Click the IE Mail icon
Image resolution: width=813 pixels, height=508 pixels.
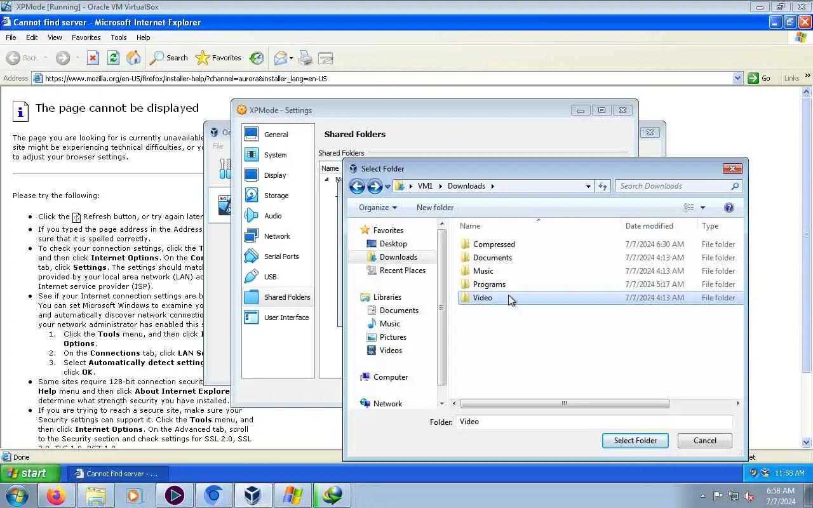click(x=281, y=58)
